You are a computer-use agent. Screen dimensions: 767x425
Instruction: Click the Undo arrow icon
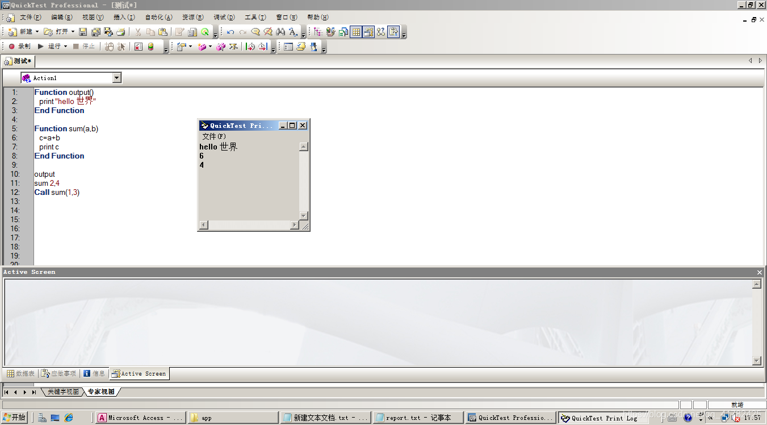point(230,32)
